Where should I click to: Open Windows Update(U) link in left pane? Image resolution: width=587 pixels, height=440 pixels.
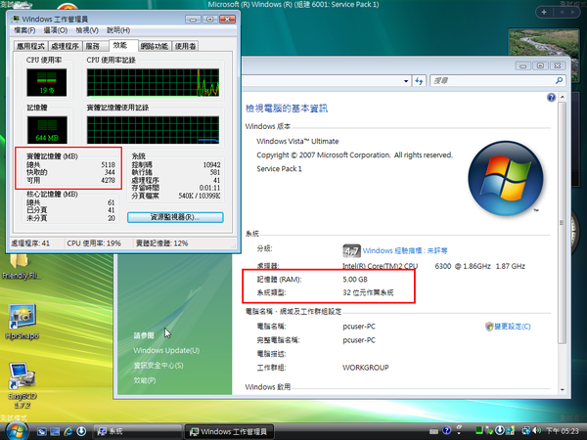coord(166,351)
